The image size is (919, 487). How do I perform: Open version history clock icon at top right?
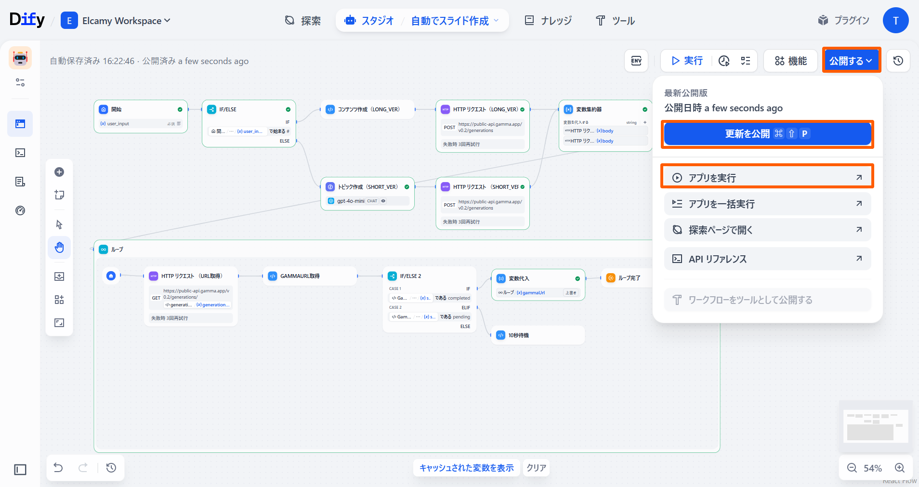point(898,61)
